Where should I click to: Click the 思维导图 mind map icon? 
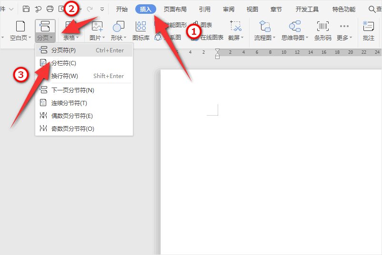click(x=295, y=26)
